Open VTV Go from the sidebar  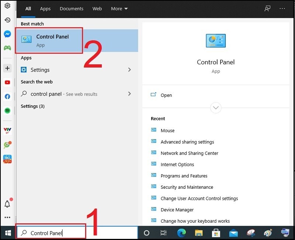(x=7, y=130)
